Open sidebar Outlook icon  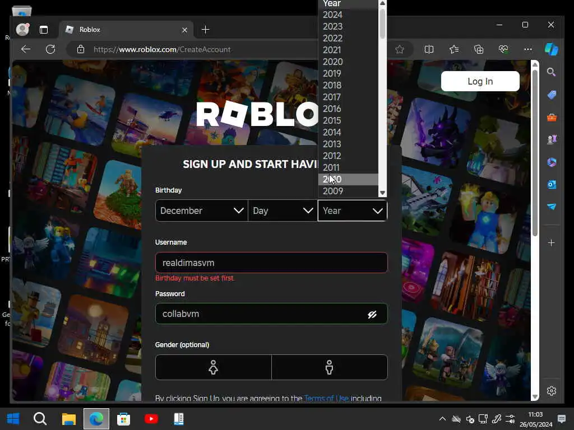click(552, 184)
